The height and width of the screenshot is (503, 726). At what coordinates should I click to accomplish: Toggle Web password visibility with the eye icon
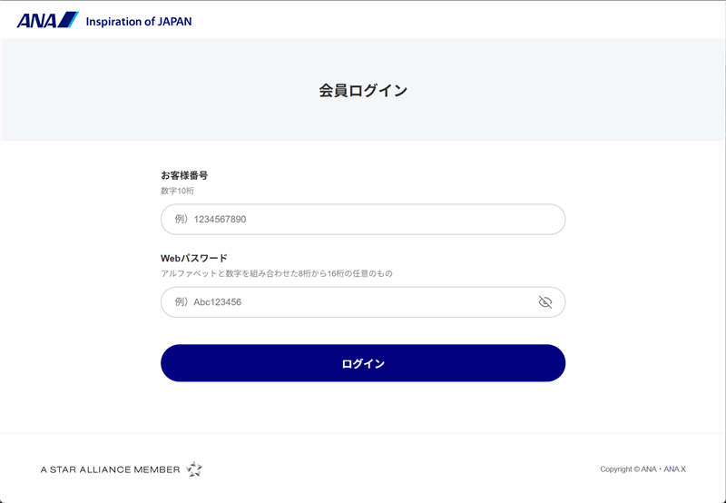(x=545, y=302)
